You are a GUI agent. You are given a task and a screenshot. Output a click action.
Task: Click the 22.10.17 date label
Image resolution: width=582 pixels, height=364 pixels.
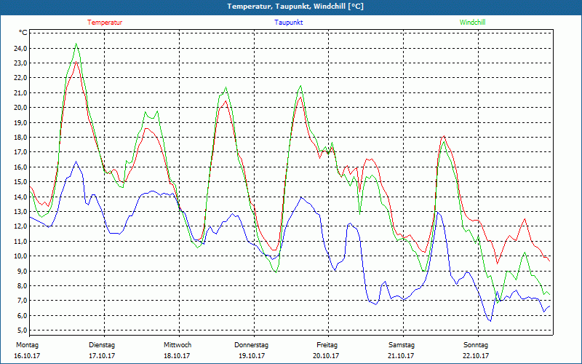point(476,356)
